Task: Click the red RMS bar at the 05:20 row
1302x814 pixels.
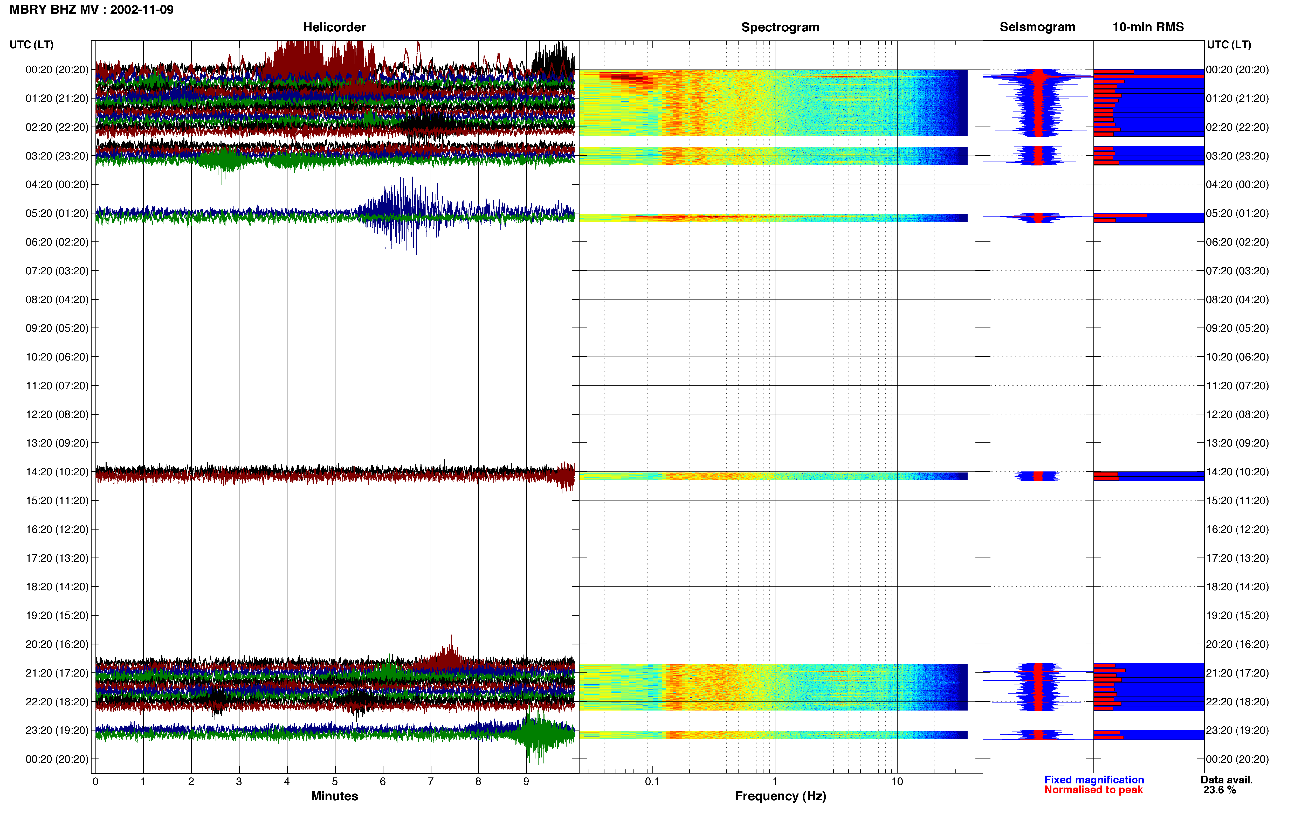Action: [x=1120, y=216]
